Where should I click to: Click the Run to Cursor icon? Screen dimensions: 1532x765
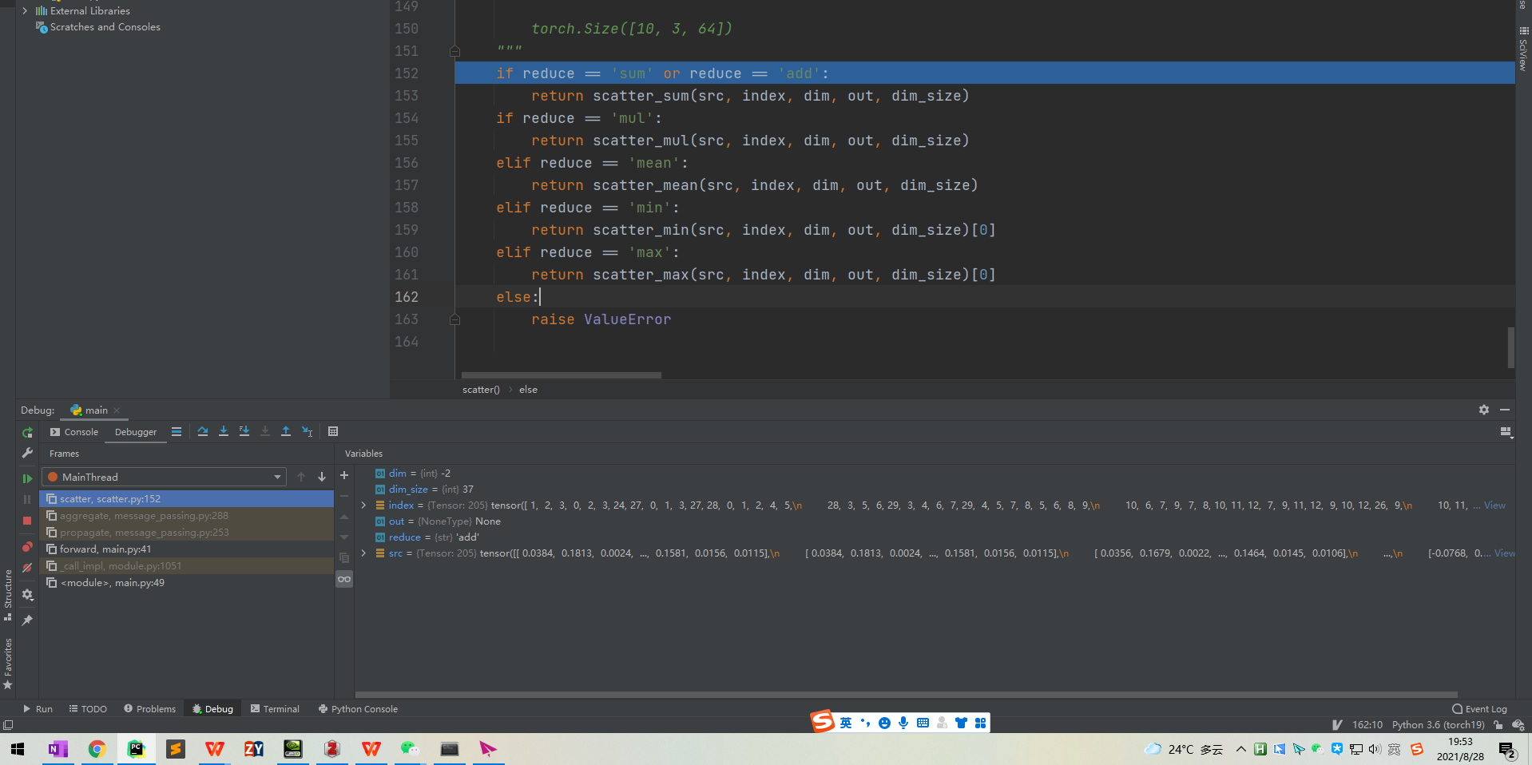pyautogui.click(x=307, y=431)
